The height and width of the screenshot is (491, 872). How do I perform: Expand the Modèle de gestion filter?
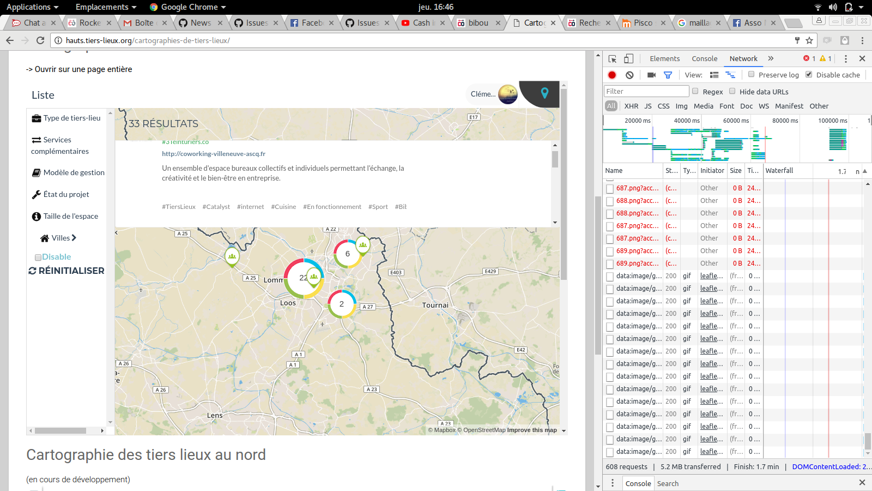(x=68, y=172)
